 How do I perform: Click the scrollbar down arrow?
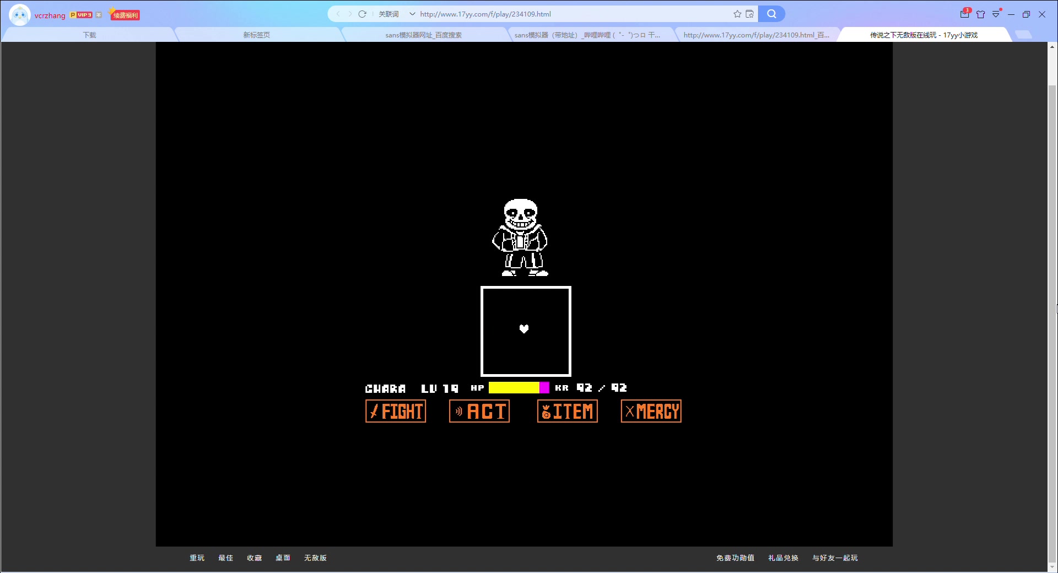click(1052, 567)
